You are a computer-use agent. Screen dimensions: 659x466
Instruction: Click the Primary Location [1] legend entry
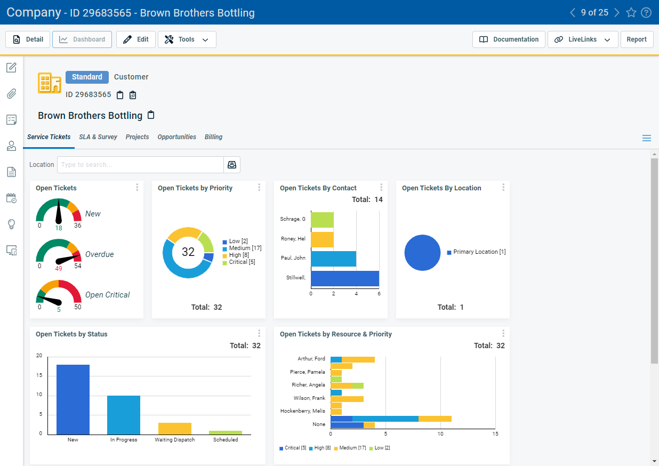click(476, 252)
